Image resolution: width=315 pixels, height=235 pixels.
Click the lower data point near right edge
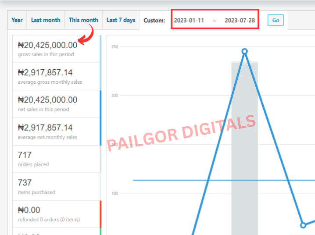[303, 225]
